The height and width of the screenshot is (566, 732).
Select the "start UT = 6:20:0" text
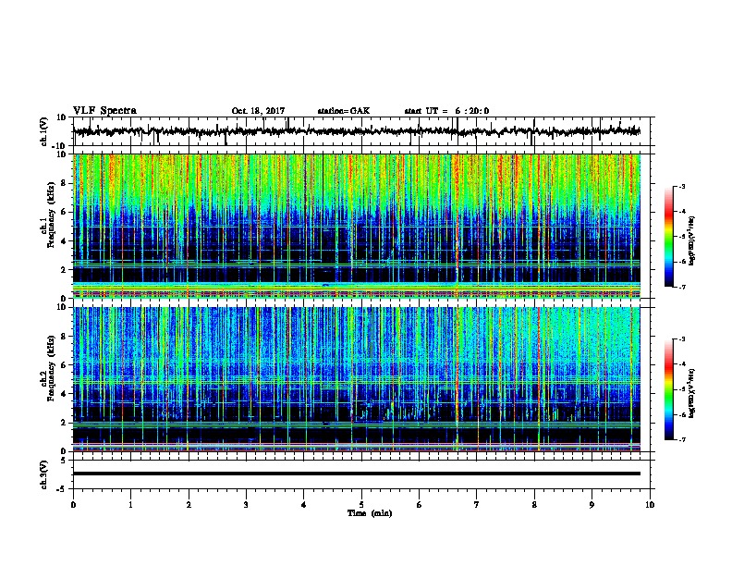[x=446, y=111]
